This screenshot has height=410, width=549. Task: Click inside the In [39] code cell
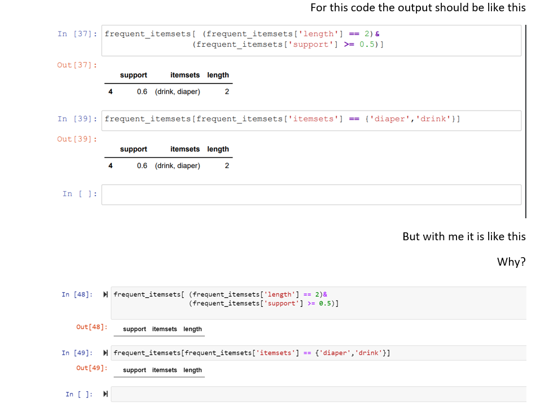click(311, 121)
